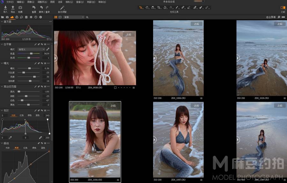The height and width of the screenshot is (183, 287).
Task: Add a viewer layer with plus icon
Action: [x=87, y=17]
